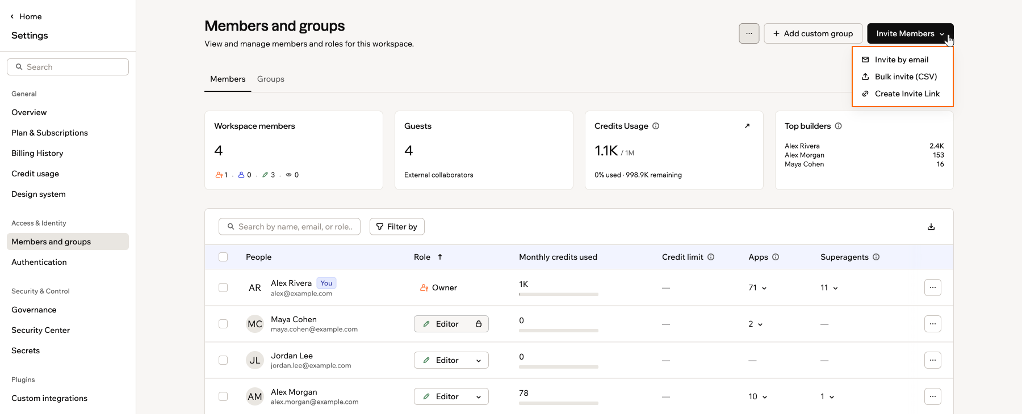Check Jordan Lee's row checkbox
Image resolution: width=1022 pixels, height=414 pixels.
tap(223, 360)
